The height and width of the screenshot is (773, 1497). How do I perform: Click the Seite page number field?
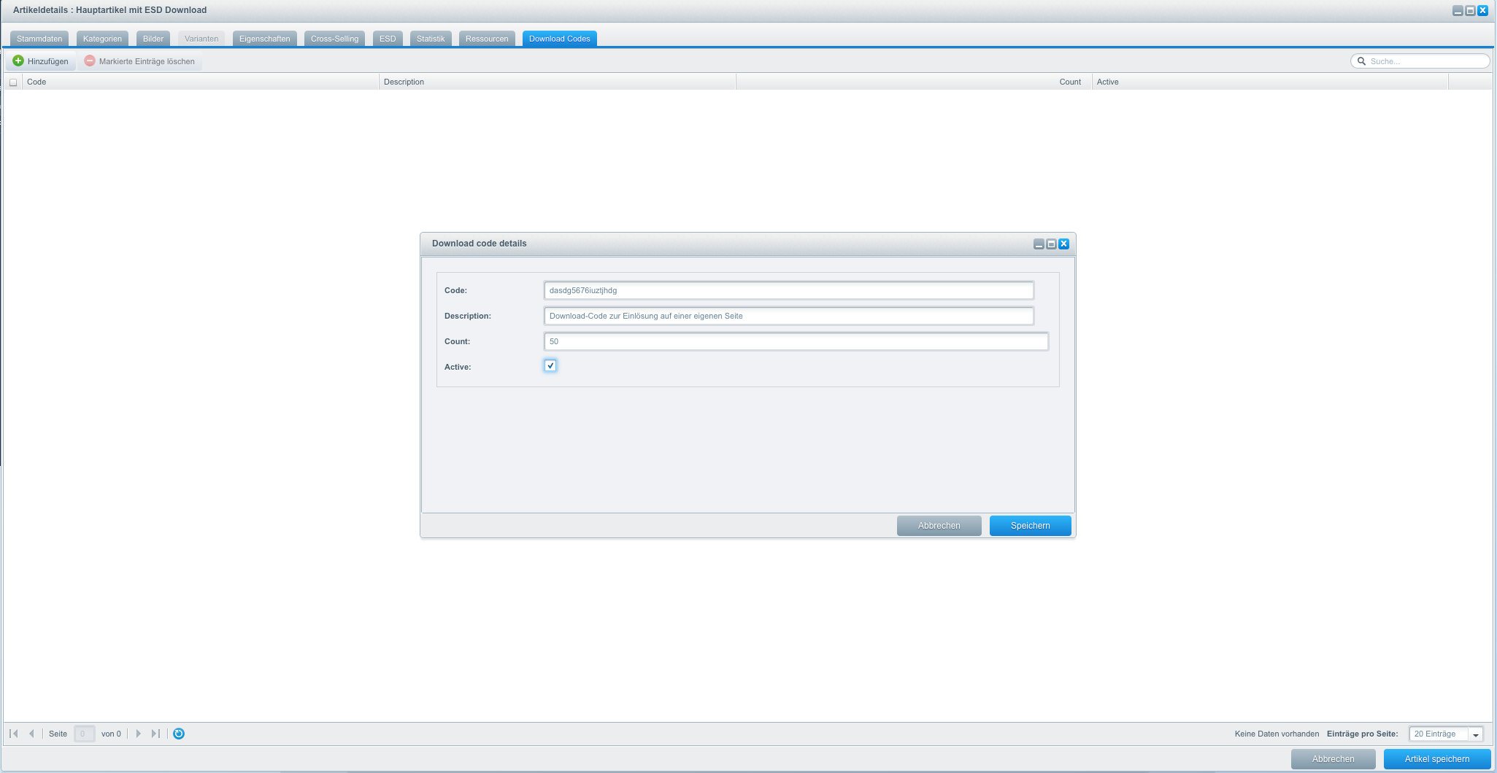(84, 734)
